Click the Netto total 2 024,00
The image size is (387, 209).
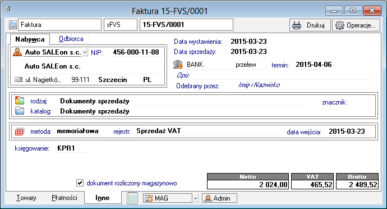tap(248, 184)
